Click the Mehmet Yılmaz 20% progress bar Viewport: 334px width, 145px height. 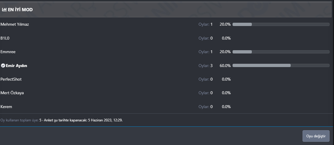[x=281, y=24]
